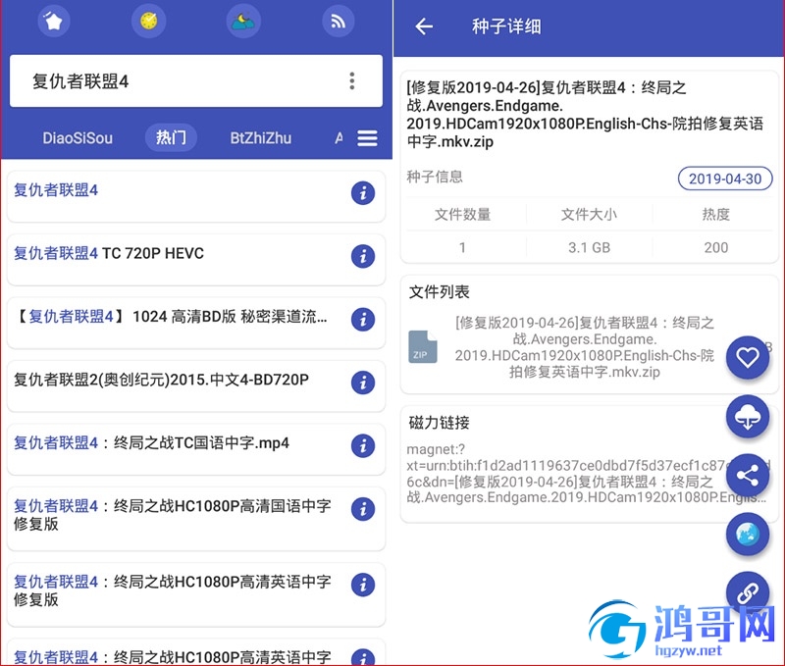Switch to the DiaoSiSou source tab

pyautogui.click(x=78, y=138)
